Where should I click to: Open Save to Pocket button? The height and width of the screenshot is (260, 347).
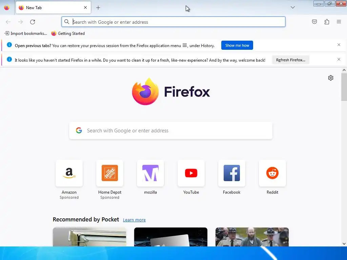tap(314, 22)
